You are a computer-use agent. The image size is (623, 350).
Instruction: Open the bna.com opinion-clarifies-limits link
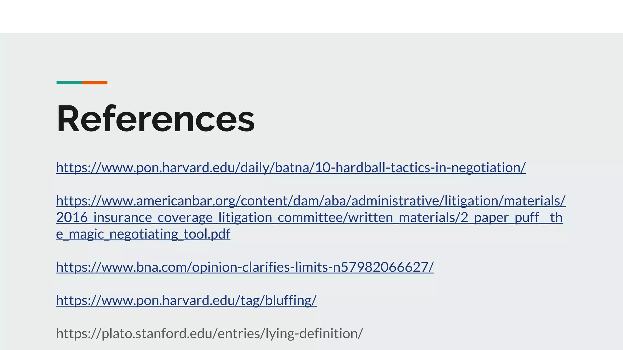[245, 267]
